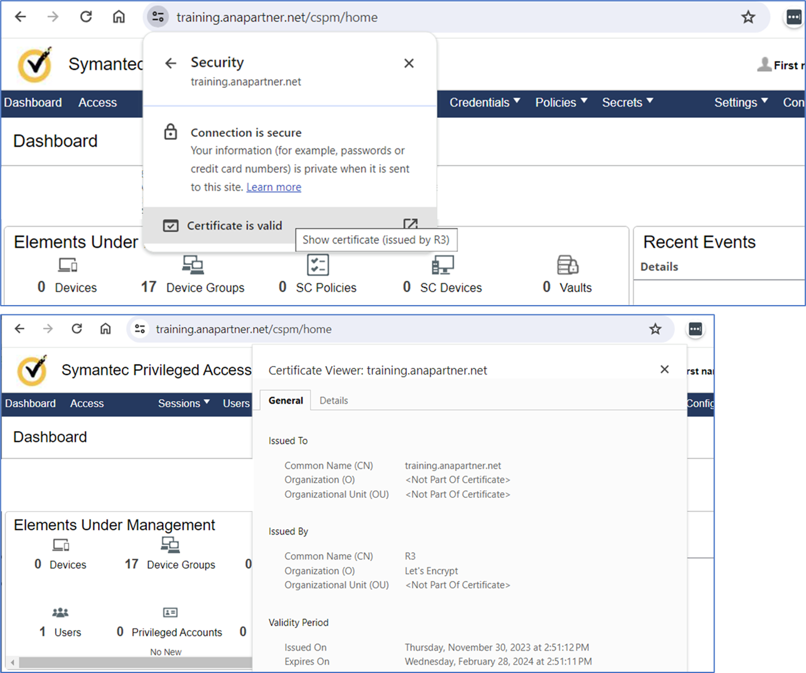This screenshot has width=806, height=673.
Task: Click the Learn more link
Action: (x=274, y=187)
